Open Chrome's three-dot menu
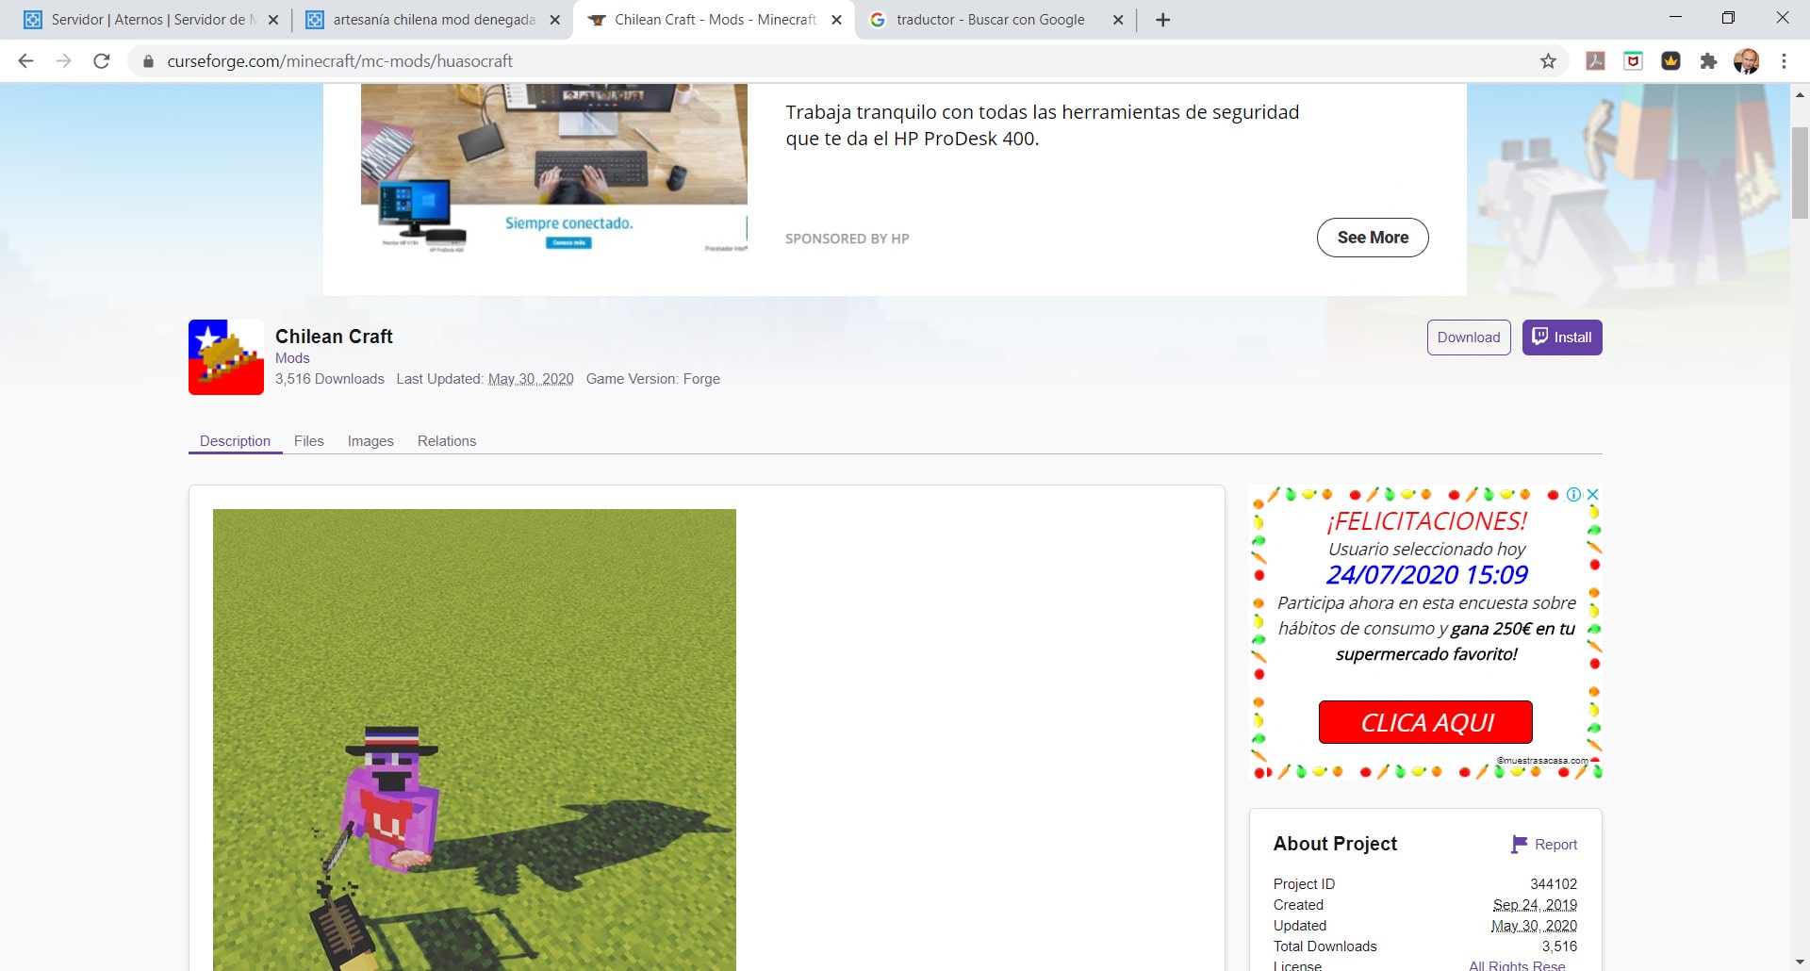Screen dimensions: 1810x971 (x=1784, y=61)
